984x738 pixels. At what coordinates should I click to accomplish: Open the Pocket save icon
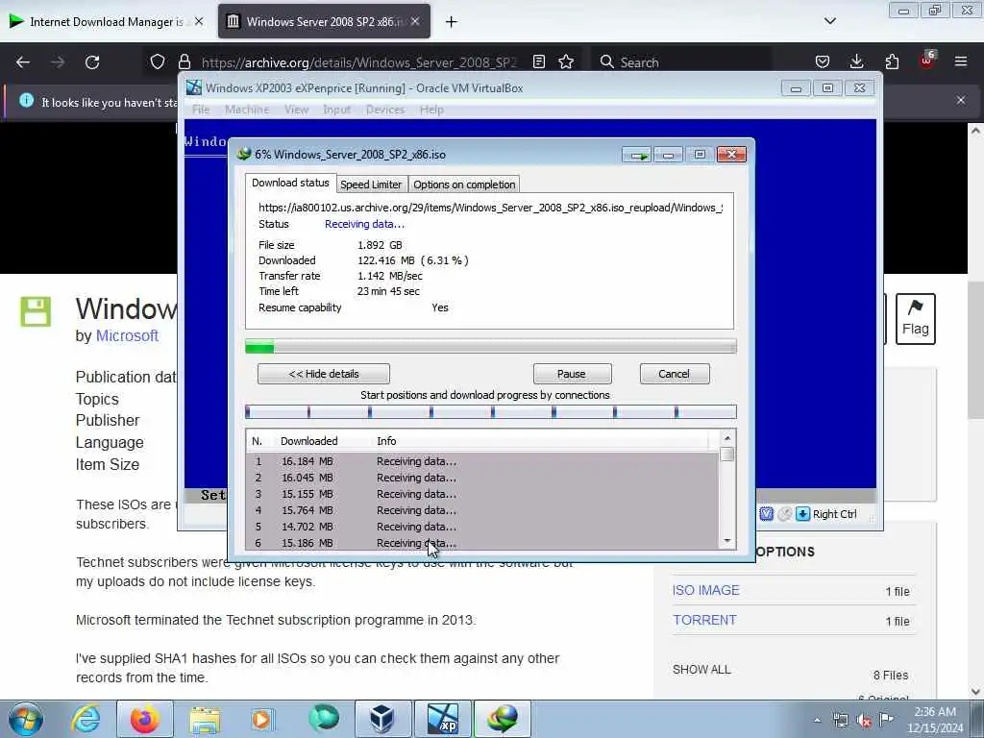823,61
